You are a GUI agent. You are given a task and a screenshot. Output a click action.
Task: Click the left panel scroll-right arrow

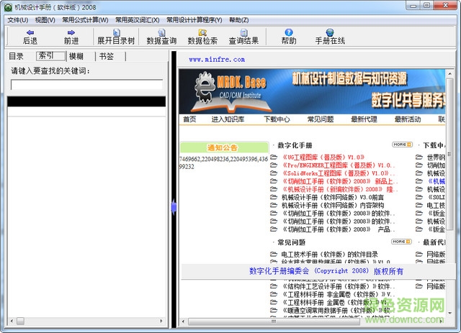pyautogui.click(x=161, y=321)
